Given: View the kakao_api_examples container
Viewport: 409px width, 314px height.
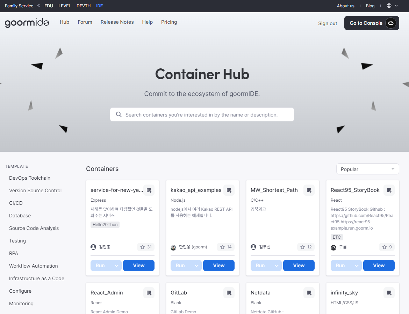Looking at the screenshot, I should [219, 266].
